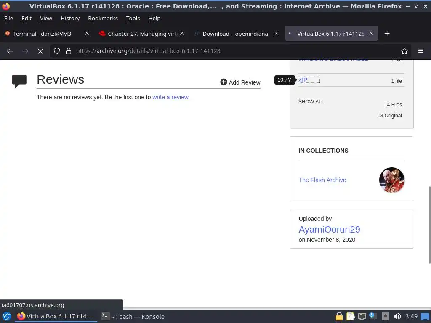Viewport: 431px width, 323px height.
Task: Download the ZIP file link
Action: click(x=303, y=80)
